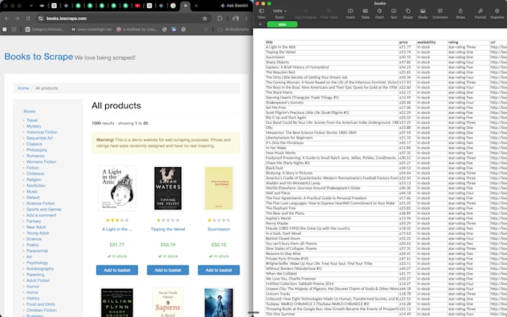
Task: Select the 'Sophie's World' title cell
Action: [x=332, y=219]
